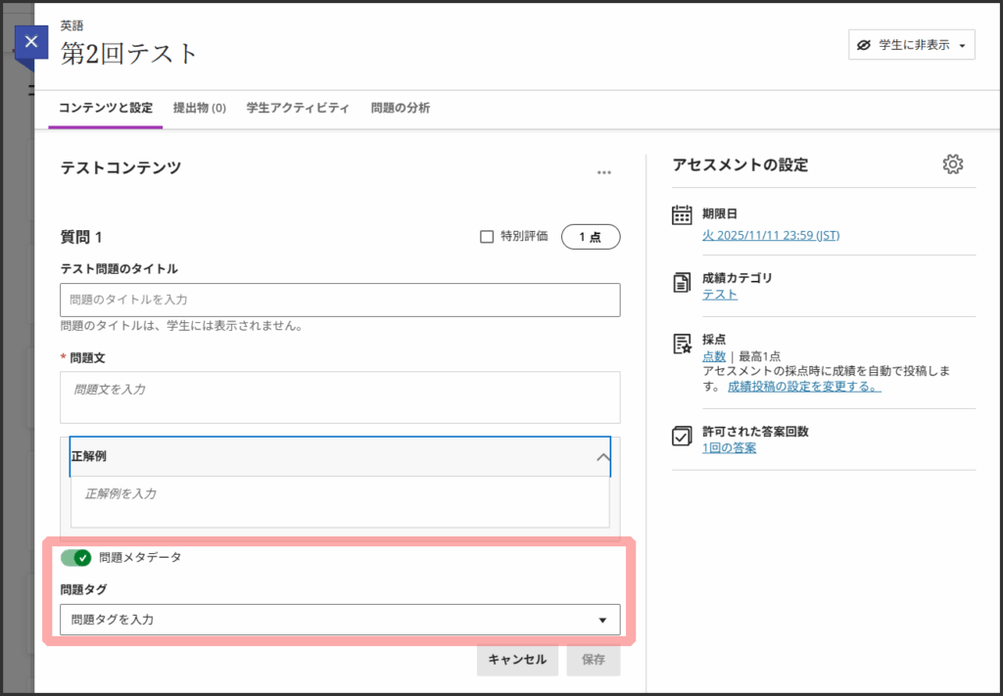Viewport: 1003px width, 696px height.
Task: Collapse the 正解例 section with chevron
Action: pyautogui.click(x=603, y=457)
